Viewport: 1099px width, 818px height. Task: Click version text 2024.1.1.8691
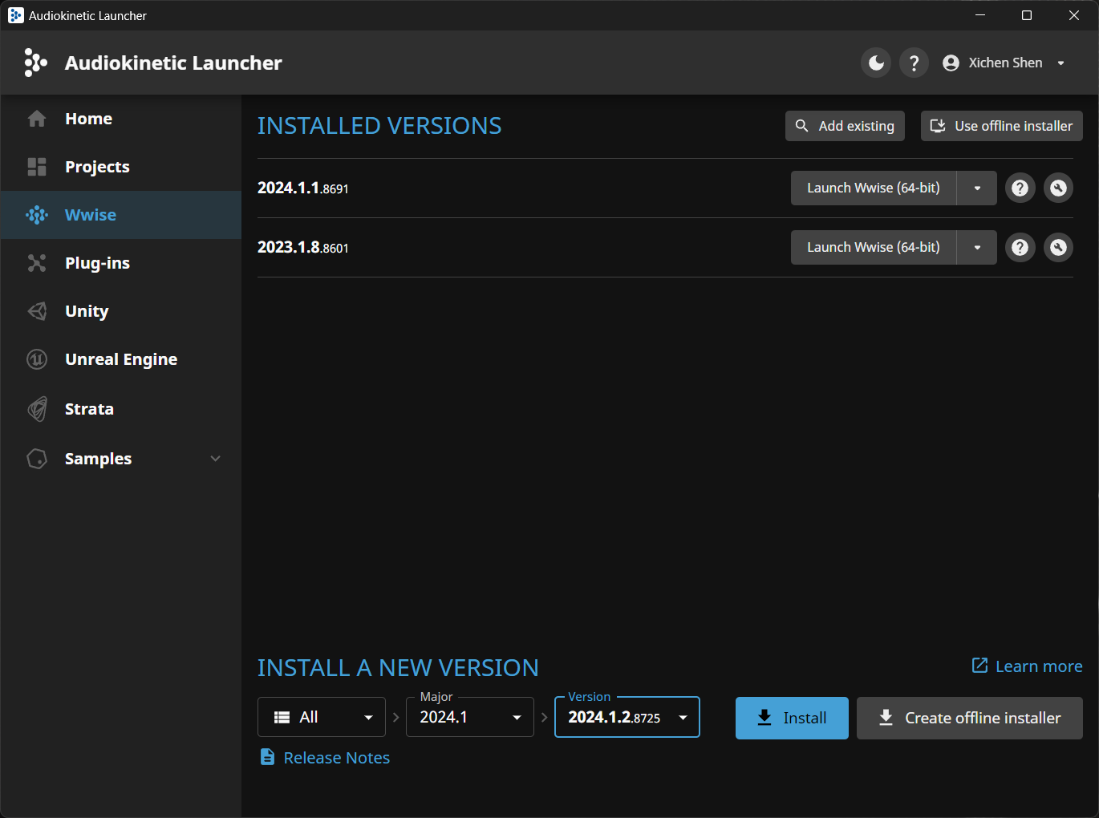tap(303, 188)
